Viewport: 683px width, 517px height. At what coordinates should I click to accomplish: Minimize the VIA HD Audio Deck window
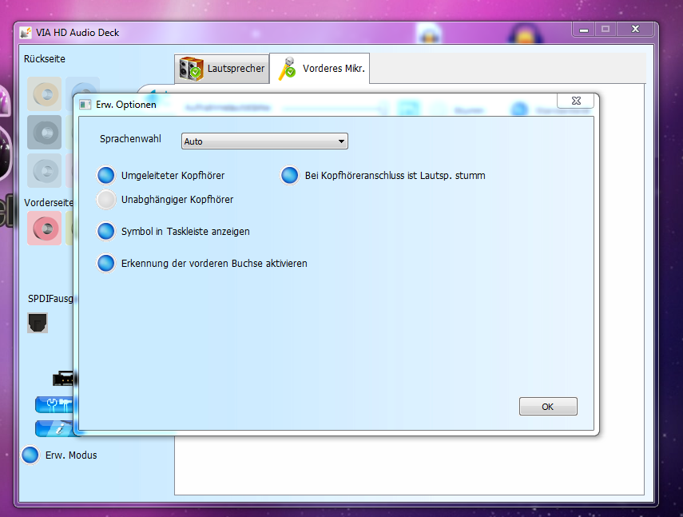tap(584, 30)
